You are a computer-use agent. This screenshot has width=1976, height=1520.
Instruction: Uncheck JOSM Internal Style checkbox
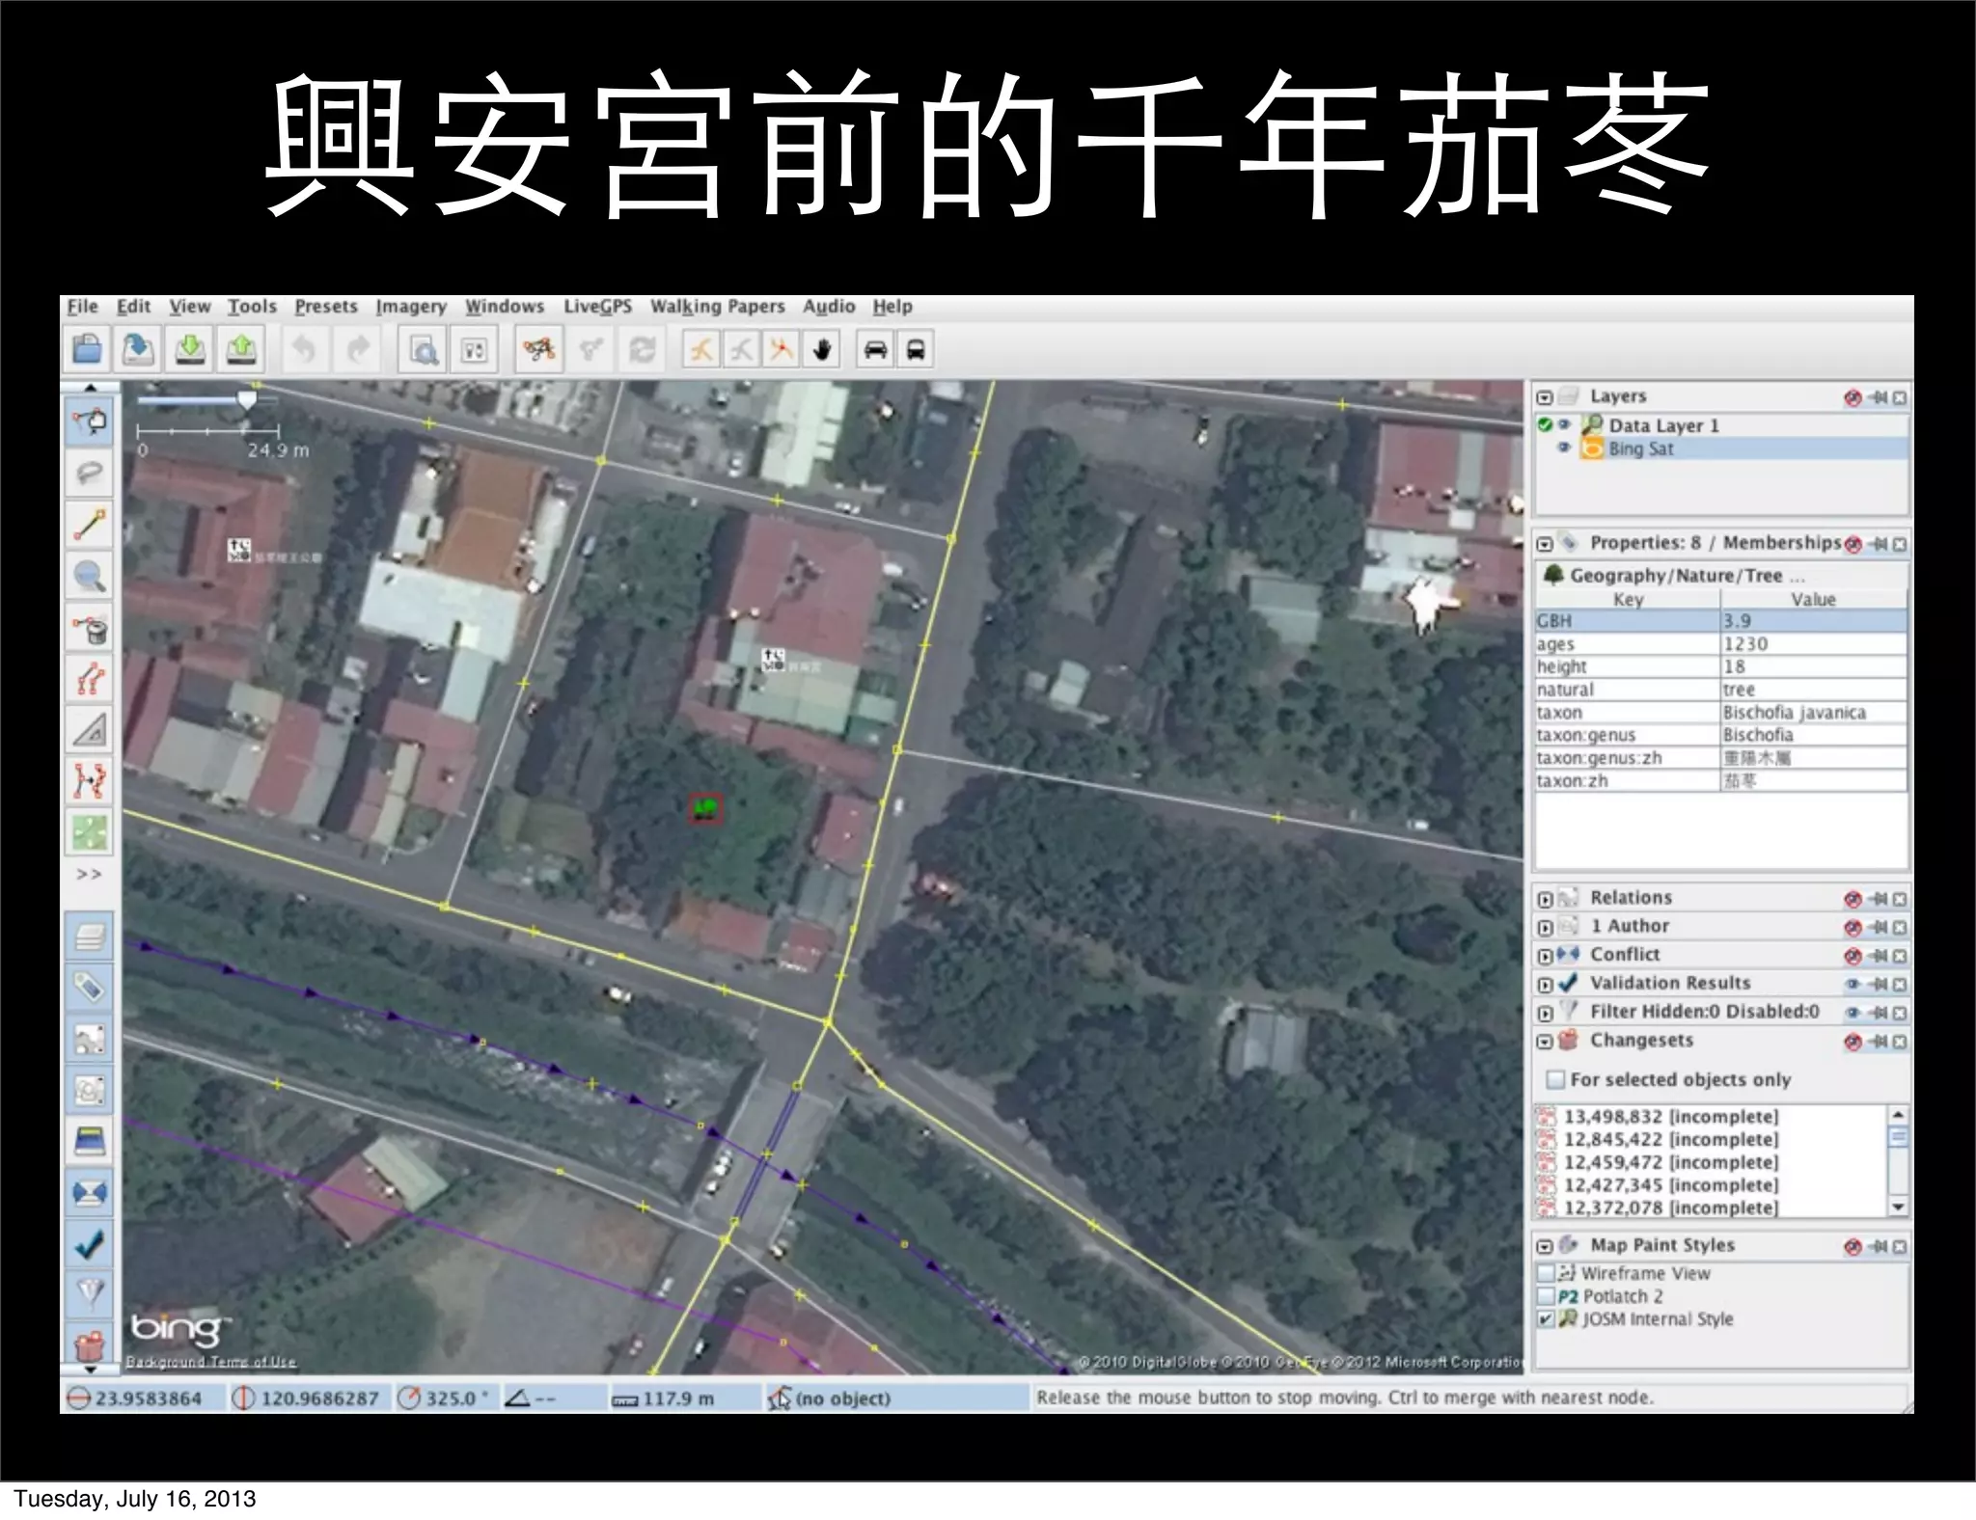1546,1318
